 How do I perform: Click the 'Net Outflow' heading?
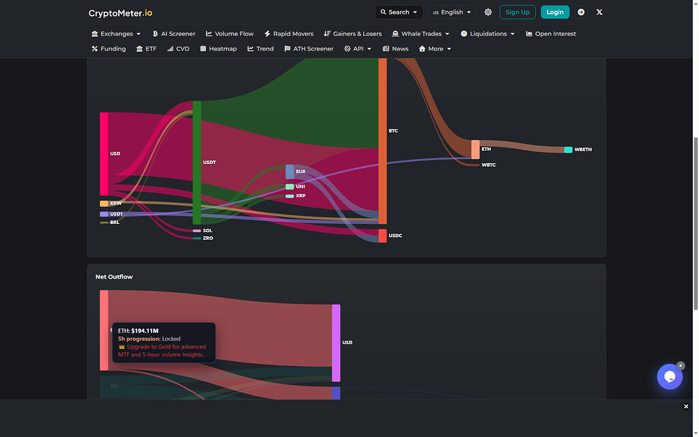(114, 277)
